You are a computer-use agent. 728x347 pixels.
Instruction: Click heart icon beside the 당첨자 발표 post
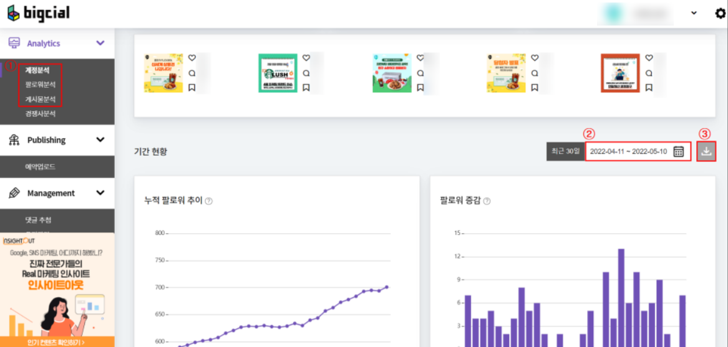click(x=535, y=58)
